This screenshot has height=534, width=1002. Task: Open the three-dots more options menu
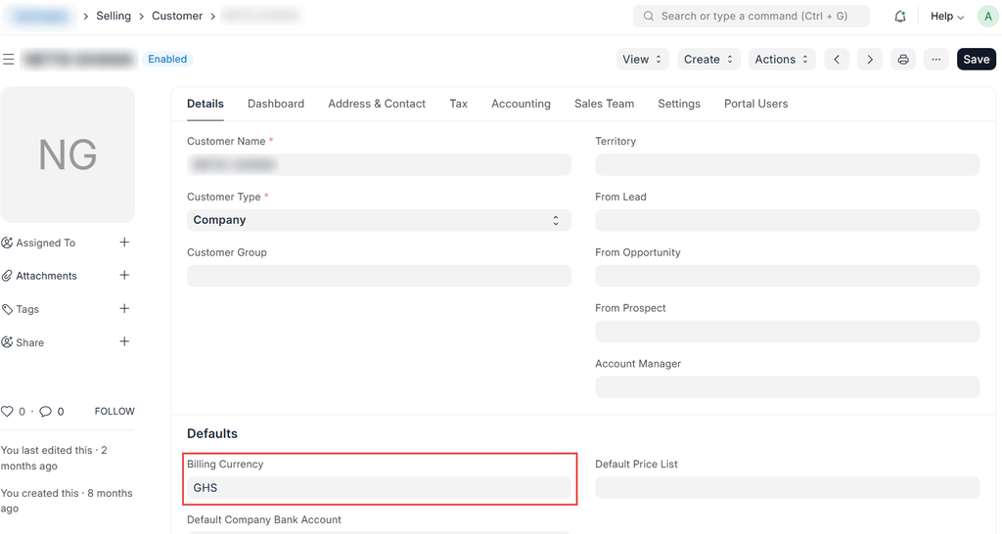[936, 60]
